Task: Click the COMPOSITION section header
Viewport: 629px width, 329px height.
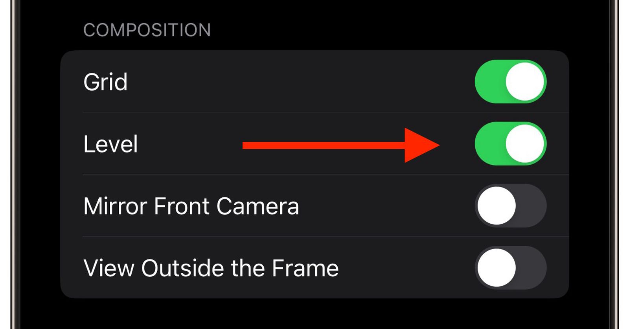Action: (147, 30)
